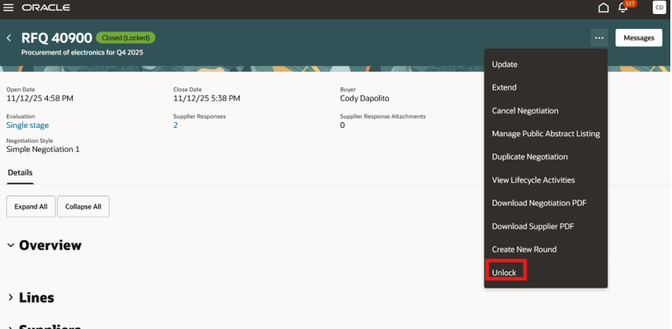The image size is (672, 329).
Task: Expand the Lines section
Action: click(x=11, y=298)
